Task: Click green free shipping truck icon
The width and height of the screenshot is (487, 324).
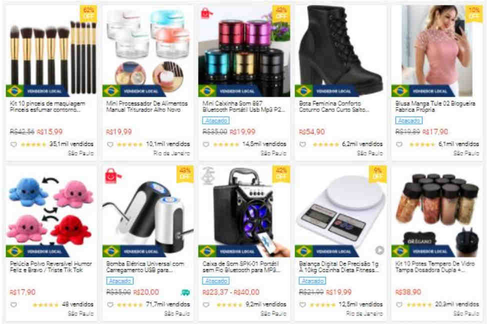Action: pos(185,292)
